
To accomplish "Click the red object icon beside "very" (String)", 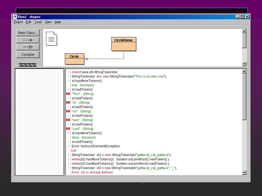I will pyautogui.click(x=68, y=120).
